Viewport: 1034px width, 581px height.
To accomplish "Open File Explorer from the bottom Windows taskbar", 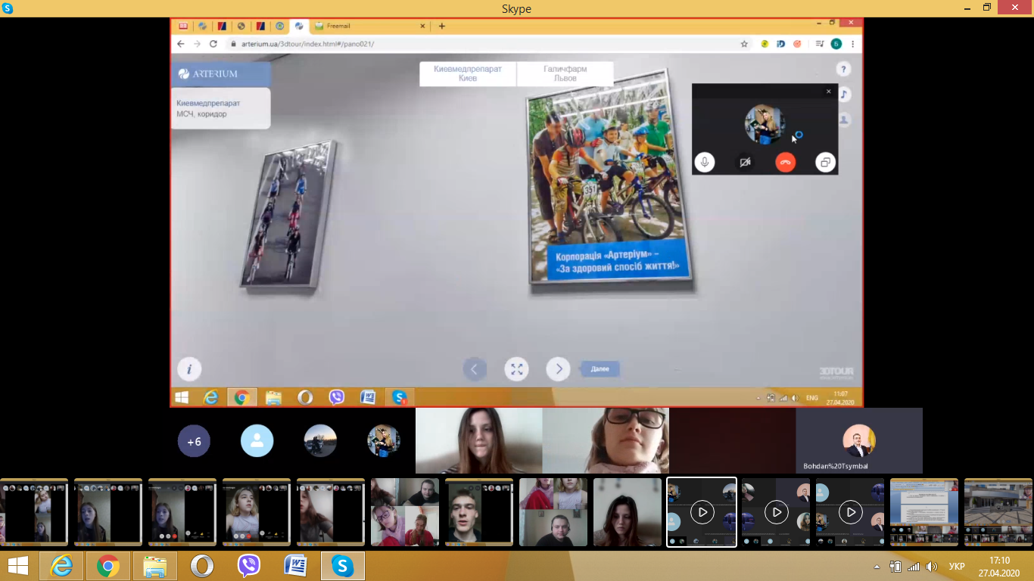I will pos(155,566).
